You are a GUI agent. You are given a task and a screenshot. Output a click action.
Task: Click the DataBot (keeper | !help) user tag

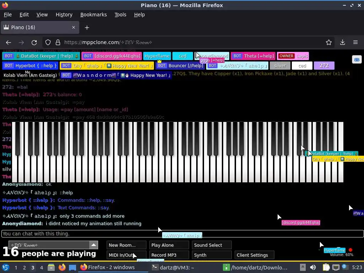pos(41,56)
